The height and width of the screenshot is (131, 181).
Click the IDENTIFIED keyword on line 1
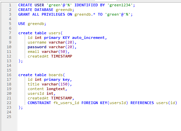coord(86,5)
